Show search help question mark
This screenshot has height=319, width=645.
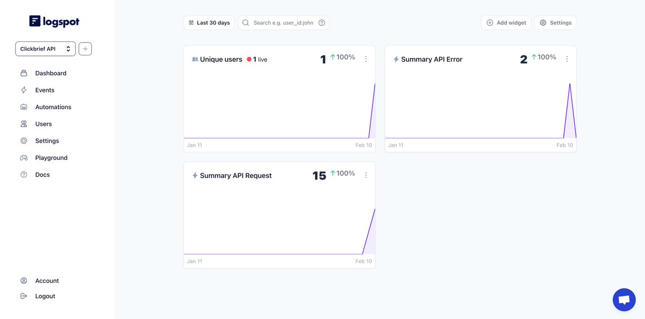pyautogui.click(x=321, y=23)
